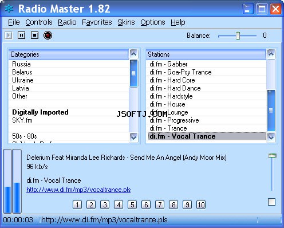
Task: Click the Categories scrollbar thumb
Action: (x=133, y=73)
